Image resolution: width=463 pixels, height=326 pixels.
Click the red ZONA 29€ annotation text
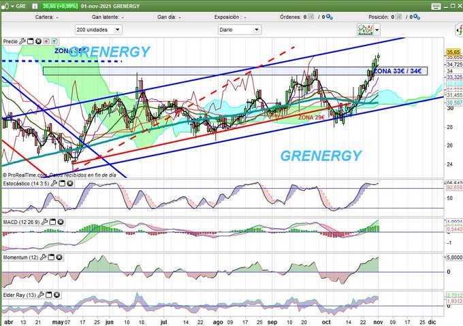click(311, 117)
